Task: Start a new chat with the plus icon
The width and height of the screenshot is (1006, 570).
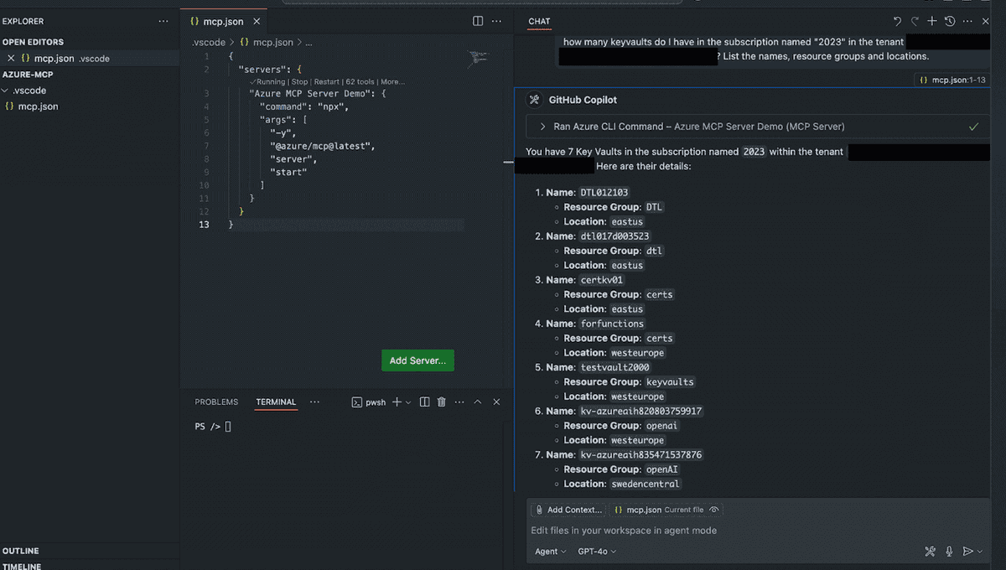Action: pyautogui.click(x=932, y=21)
